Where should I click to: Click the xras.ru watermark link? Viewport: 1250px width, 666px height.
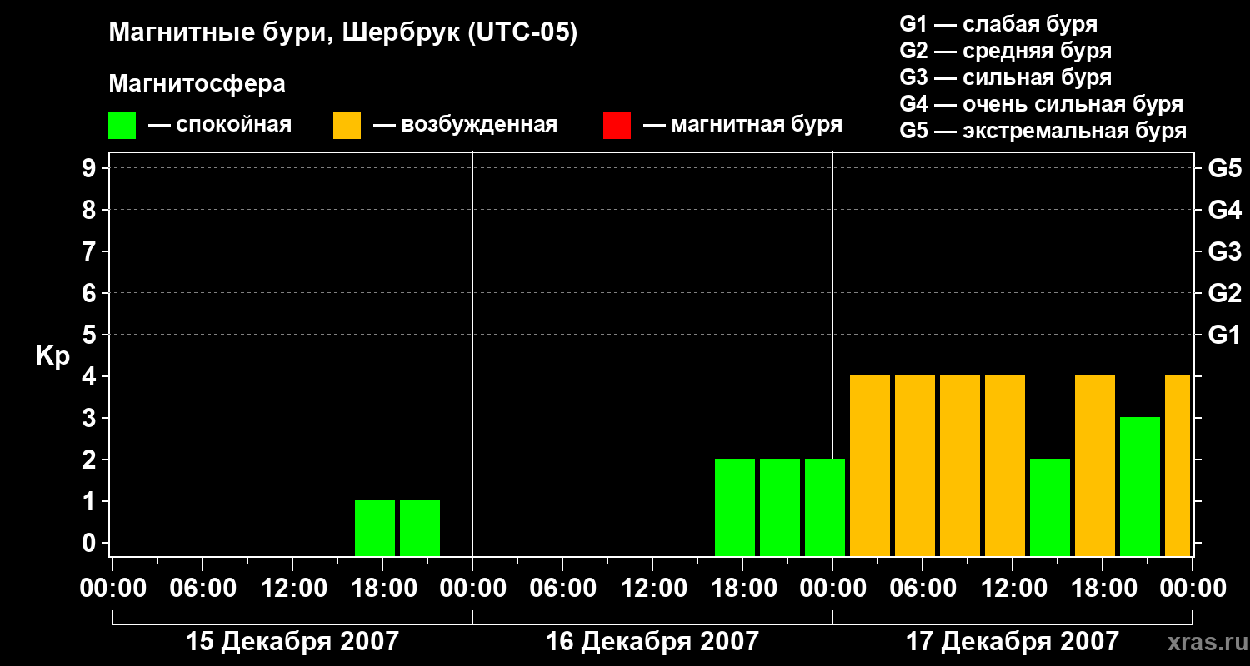[1203, 642]
